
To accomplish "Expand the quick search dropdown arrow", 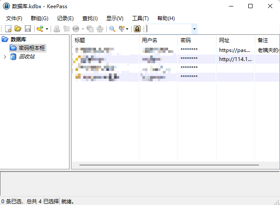I will [x=195, y=29].
